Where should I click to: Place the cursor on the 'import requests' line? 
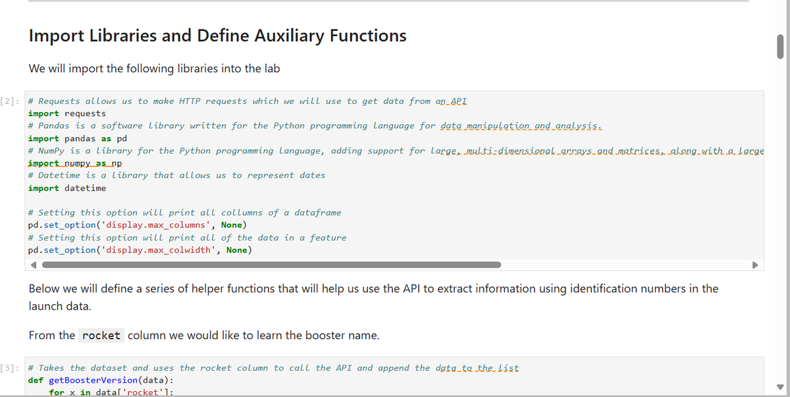point(67,114)
